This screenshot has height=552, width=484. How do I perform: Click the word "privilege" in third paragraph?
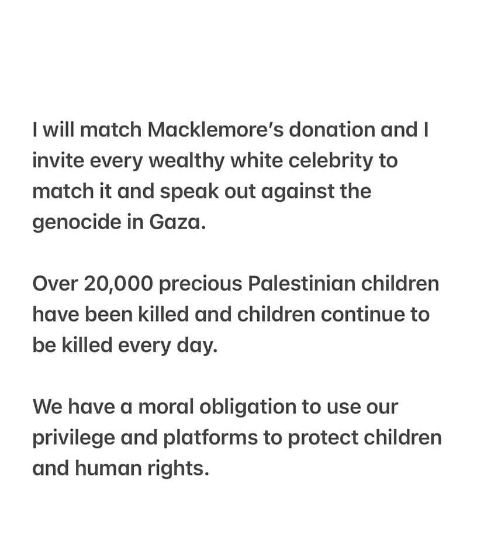pos(74,439)
